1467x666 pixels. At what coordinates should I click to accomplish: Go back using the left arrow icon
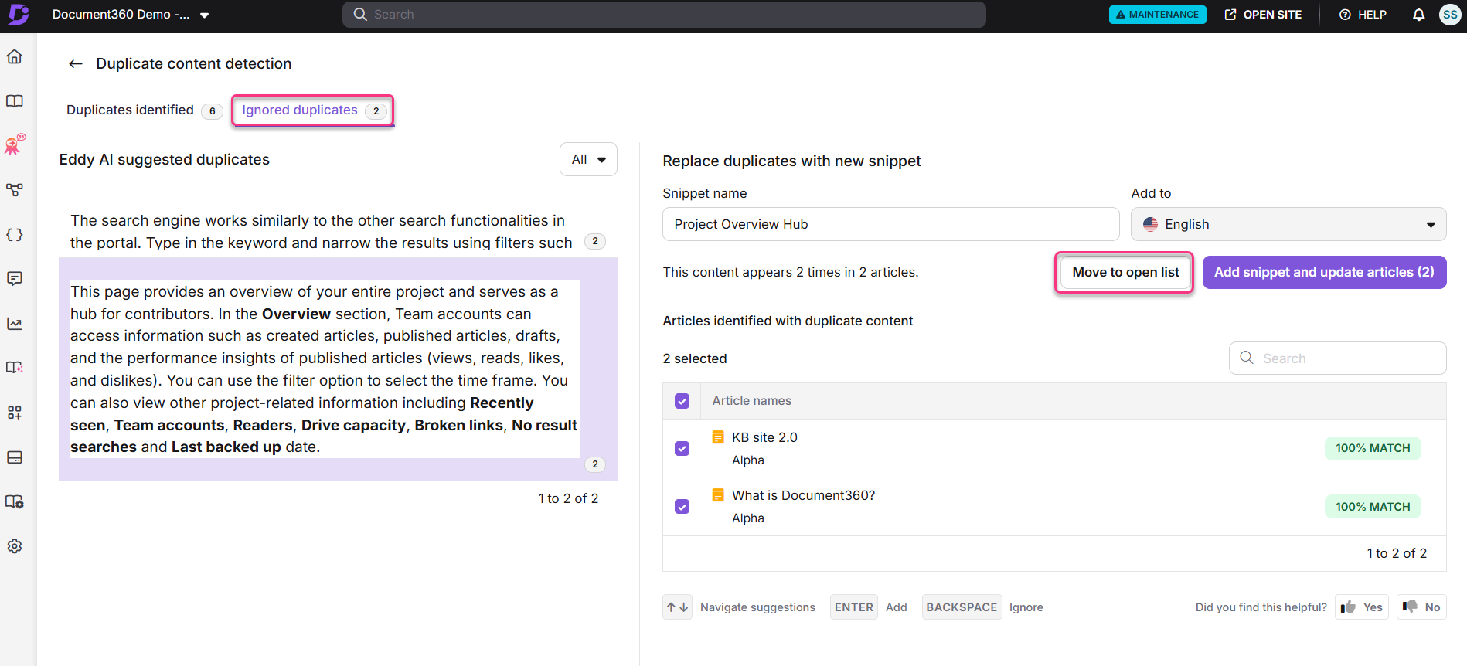point(76,64)
